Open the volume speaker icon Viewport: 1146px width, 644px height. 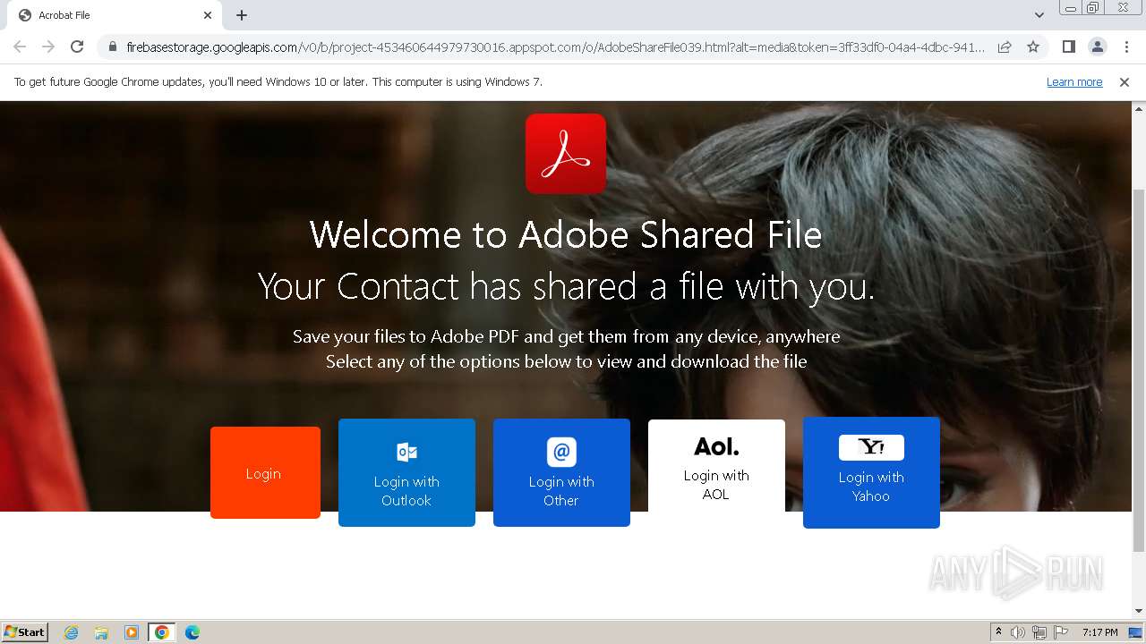pyautogui.click(x=1018, y=632)
